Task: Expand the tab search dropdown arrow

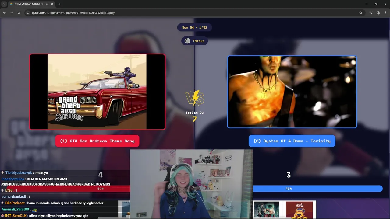Action: tap(4, 4)
